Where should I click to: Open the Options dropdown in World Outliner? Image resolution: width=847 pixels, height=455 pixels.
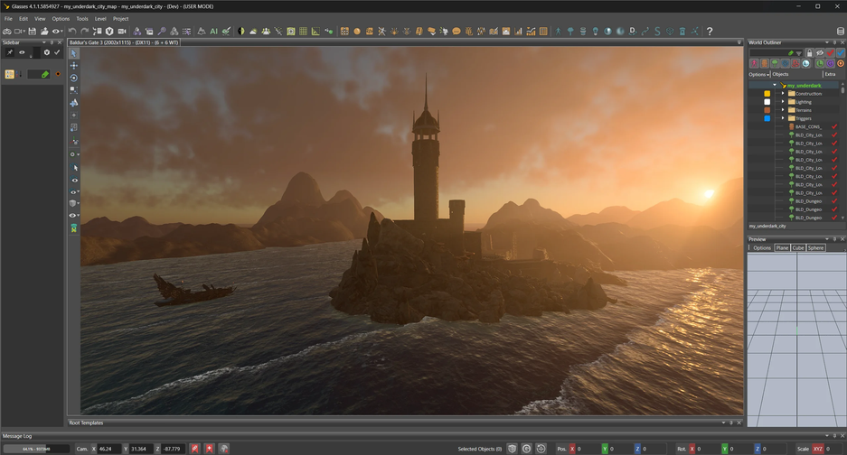point(758,74)
